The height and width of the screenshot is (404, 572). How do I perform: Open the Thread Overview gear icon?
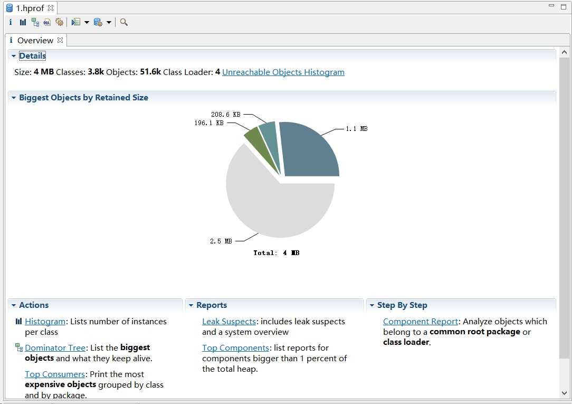pyautogui.click(x=59, y=22)
